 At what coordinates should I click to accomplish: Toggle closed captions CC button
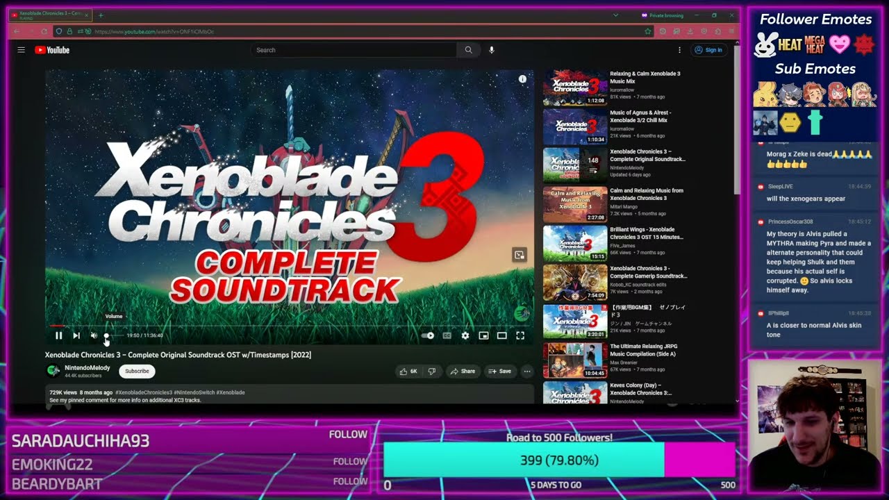point(447,335)
